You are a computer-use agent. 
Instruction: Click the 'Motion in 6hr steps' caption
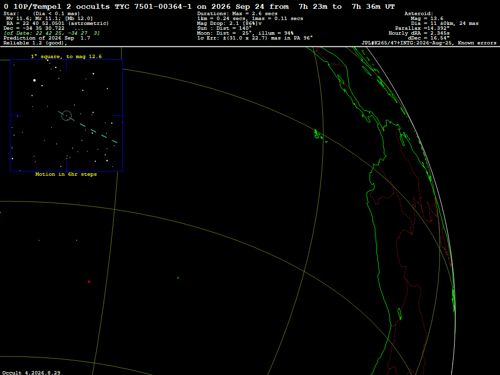(x=66, y=174)
